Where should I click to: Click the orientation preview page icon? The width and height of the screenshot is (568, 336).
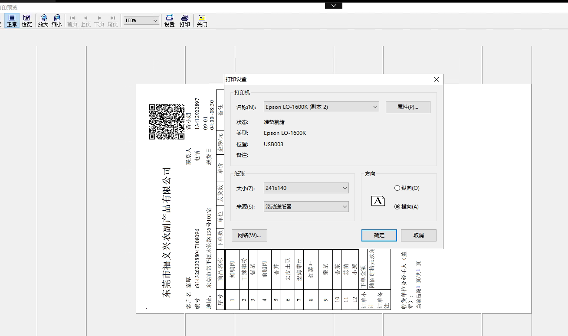(x=378, y=201)
